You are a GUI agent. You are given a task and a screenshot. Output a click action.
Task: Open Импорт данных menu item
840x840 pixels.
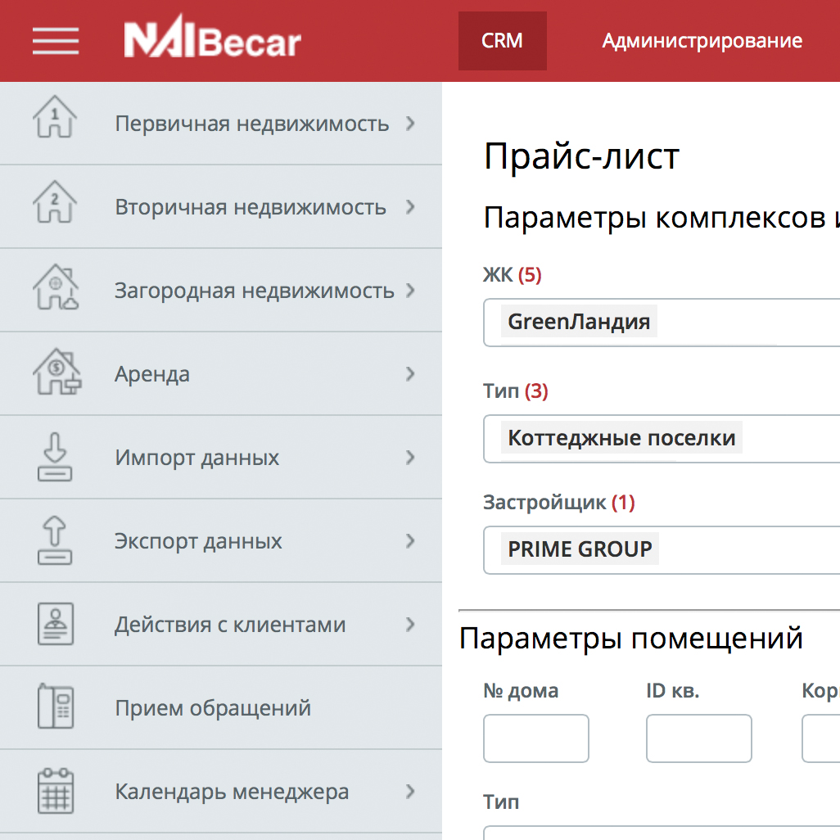pos(221,458)
